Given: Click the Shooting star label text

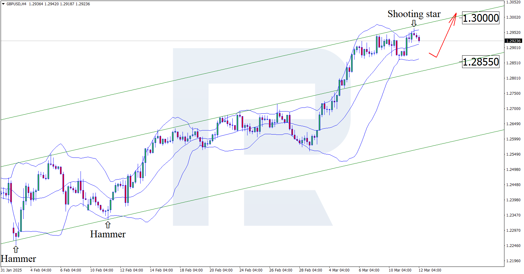Looking at the screenshot, I should click(414, 14).
